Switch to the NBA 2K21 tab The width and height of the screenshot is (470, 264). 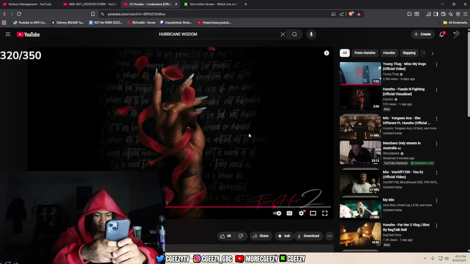click(90, 4)
